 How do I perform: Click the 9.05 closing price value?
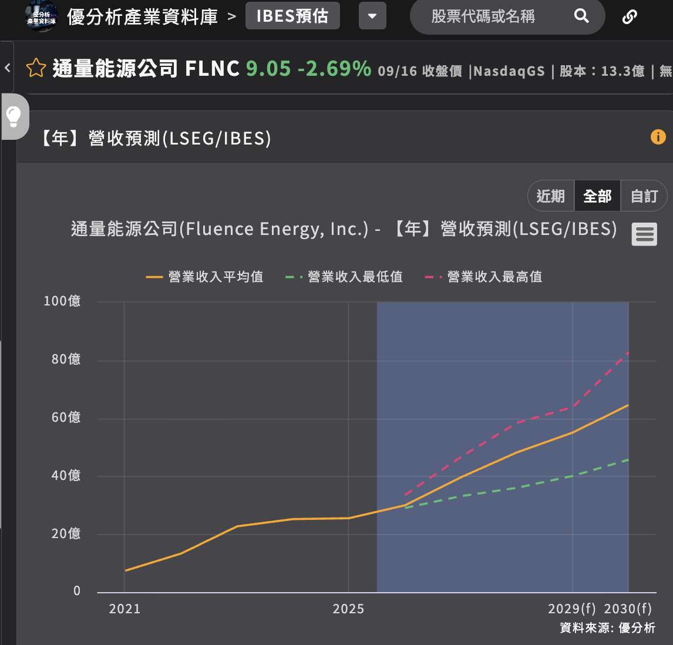point(268,68)
